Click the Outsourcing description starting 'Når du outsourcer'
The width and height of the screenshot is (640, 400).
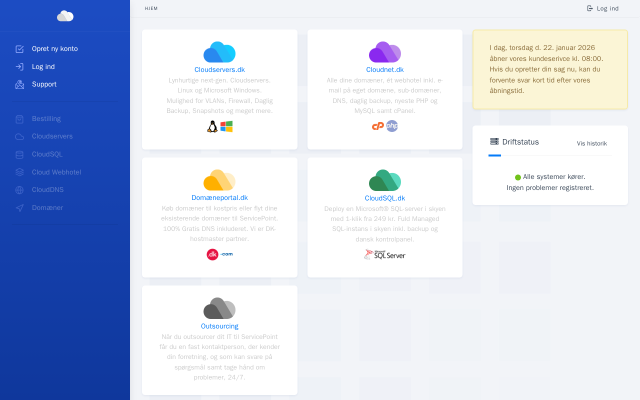point(219,357)
